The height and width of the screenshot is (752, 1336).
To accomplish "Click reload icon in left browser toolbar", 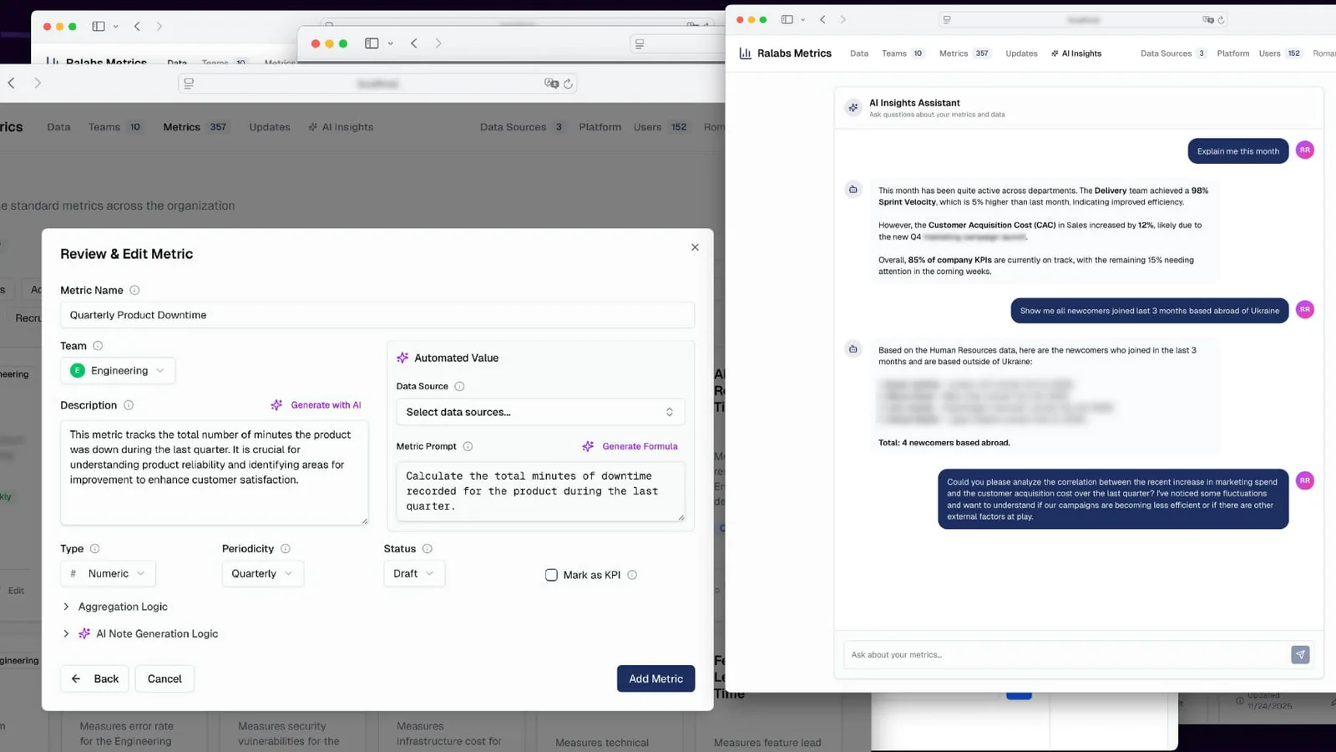I will point(568,84).
